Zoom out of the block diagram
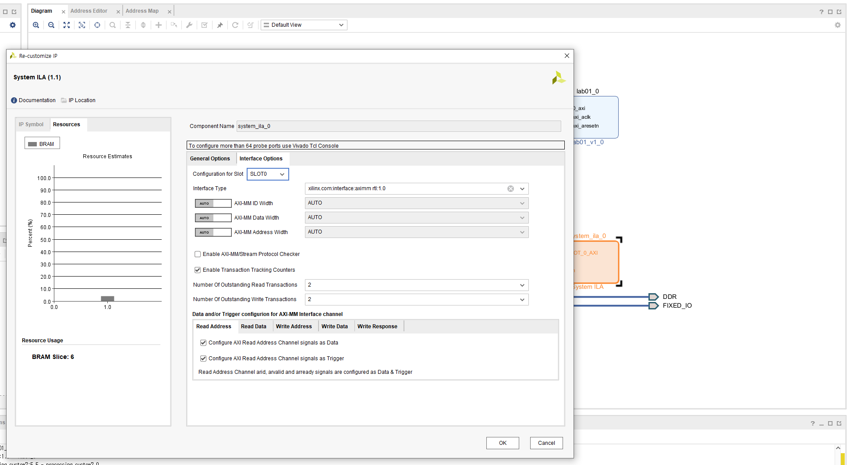 coord(51,25)
